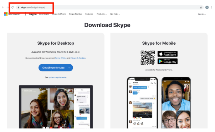Viewport: 215px width, 132px height.
Task: Click Download on the App Store badge
Action: [168, 54]
